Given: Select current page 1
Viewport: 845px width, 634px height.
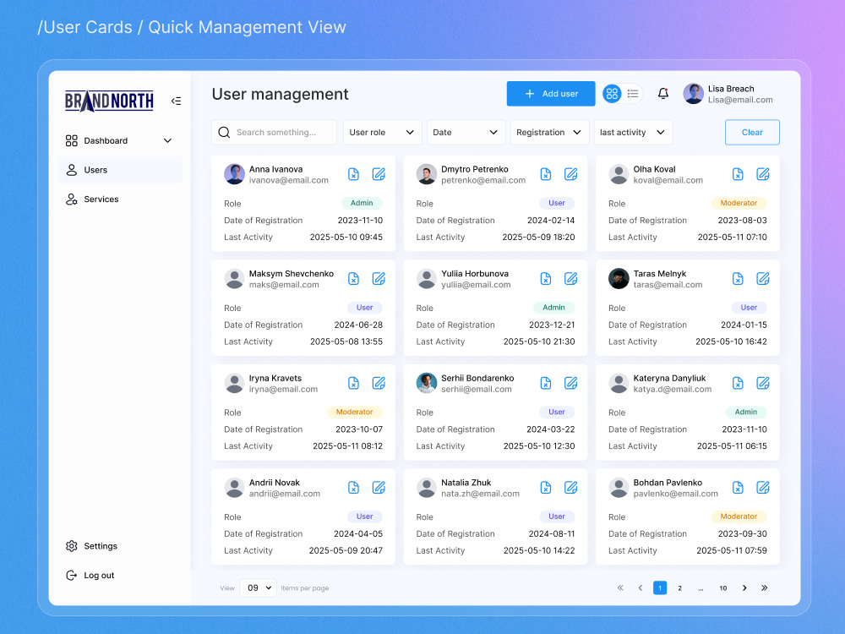Looking at the screenshot, I should coord(660,588).
